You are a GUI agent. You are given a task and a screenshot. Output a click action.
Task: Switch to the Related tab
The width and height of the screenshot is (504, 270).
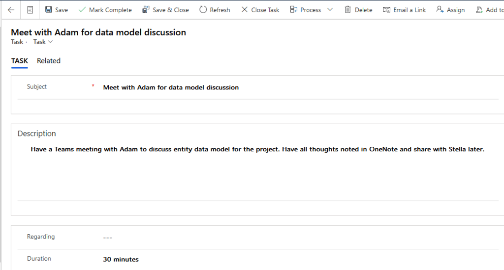49,61
